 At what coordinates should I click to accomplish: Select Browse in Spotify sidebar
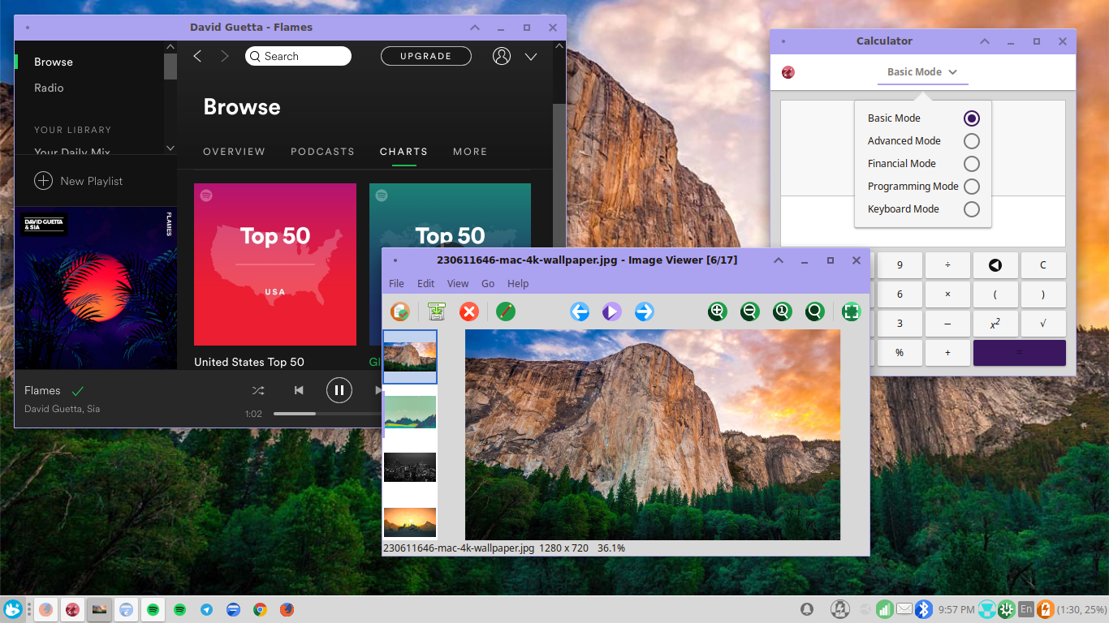(54, 62)
